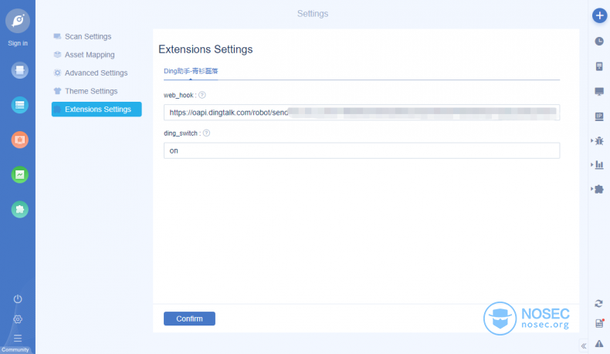
Task: Focus the ding_switch input field
Action: point(361,150)
